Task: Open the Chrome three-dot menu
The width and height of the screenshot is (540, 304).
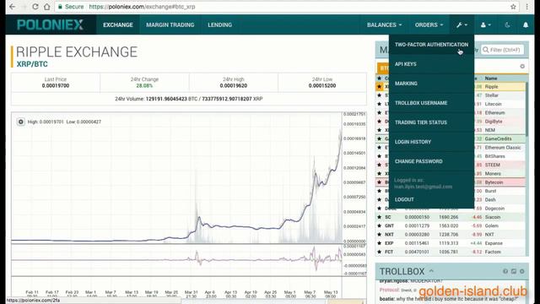Action: tap(526, 7)
